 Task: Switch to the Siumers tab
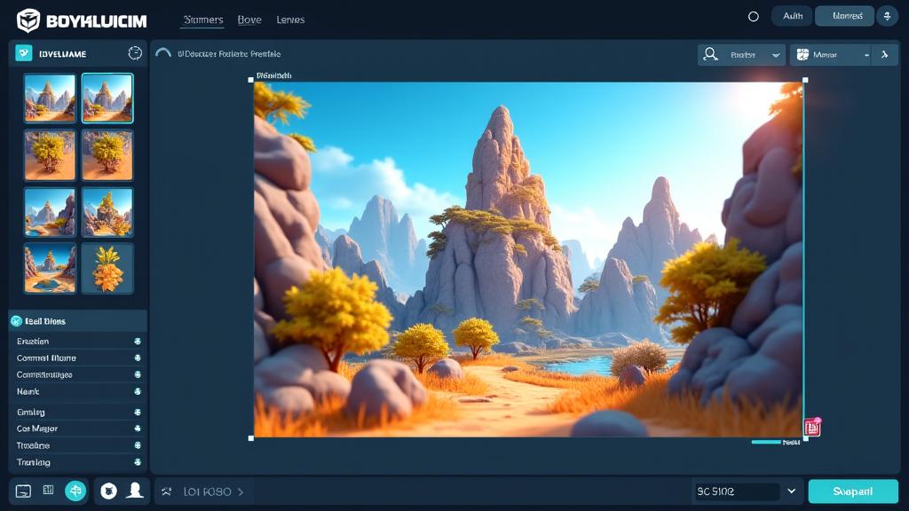[x=202, y=20]
